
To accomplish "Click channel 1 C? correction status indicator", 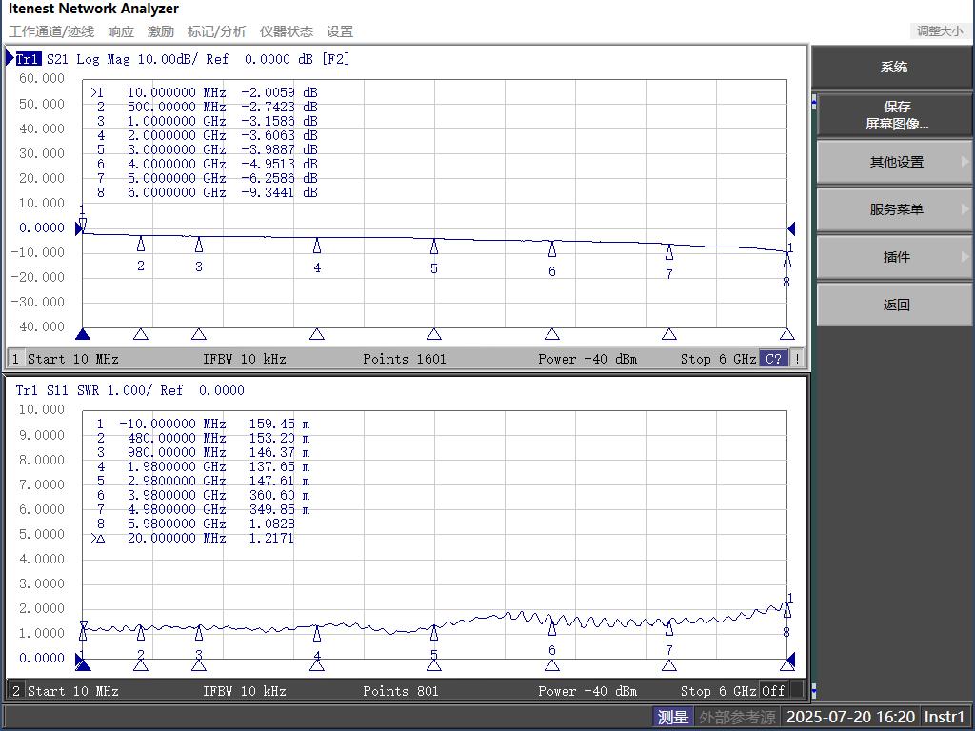I will coord(773,359).
